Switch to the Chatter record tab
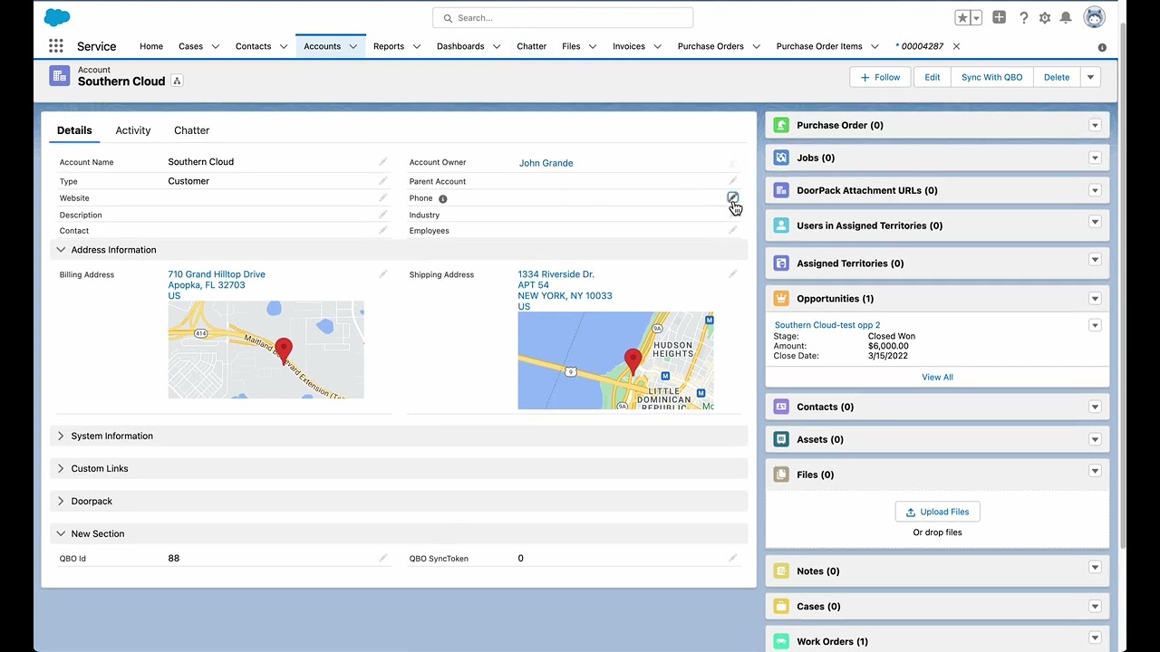The image size is (1160, 652). (191, 130)
